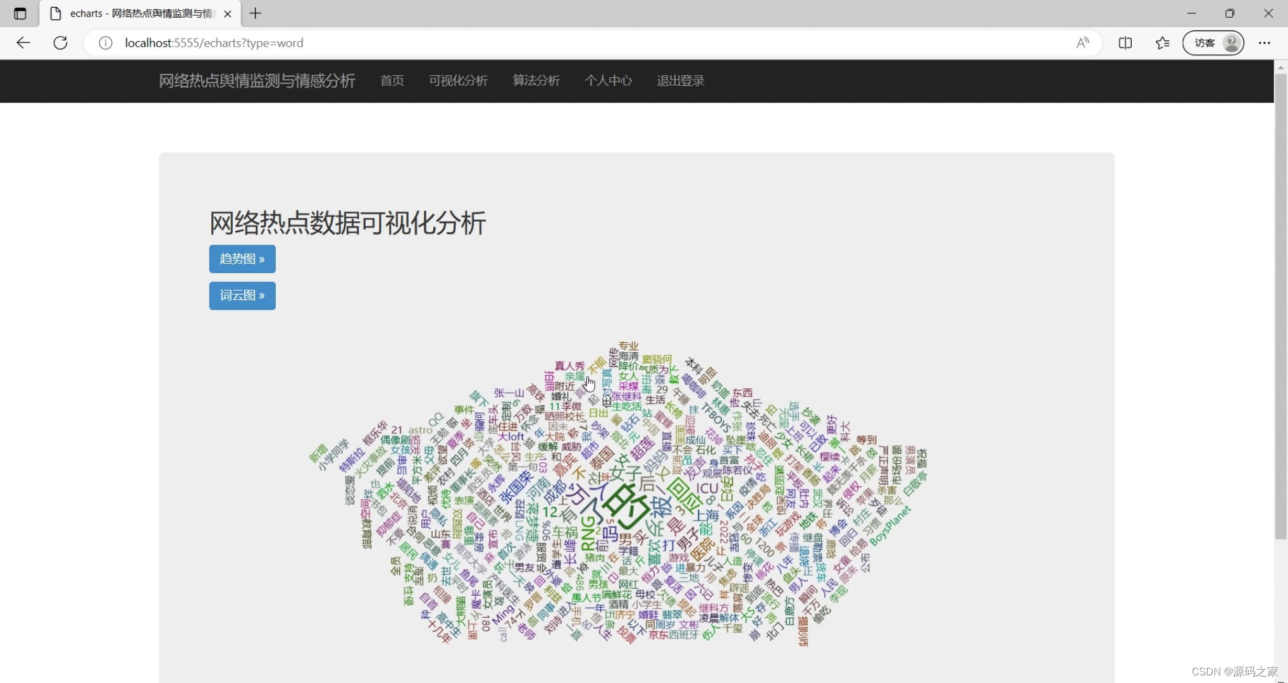Image resolution: width=1288 pixels, height=683 pixels.
Task: Select the 首页 menu item
Action: 392,81
